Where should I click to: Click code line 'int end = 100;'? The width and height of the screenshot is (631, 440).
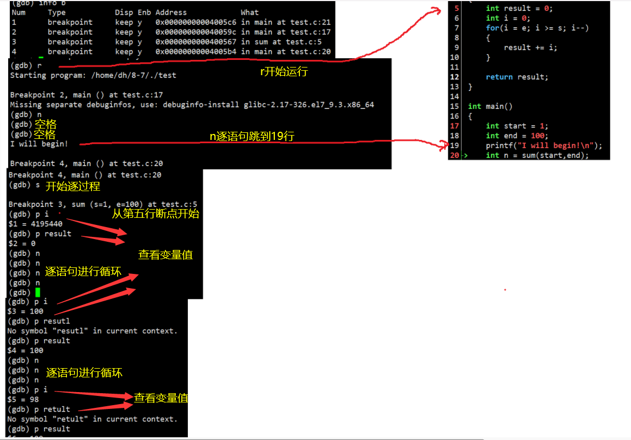pos(517,136)
